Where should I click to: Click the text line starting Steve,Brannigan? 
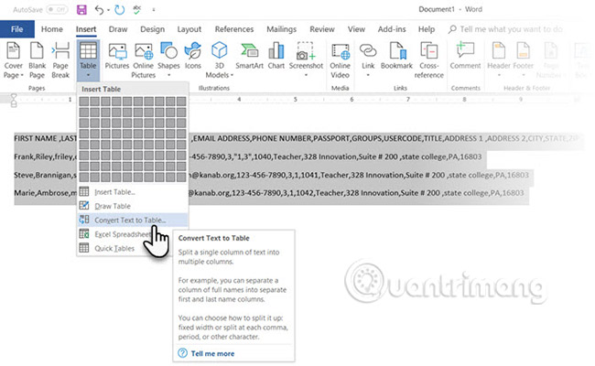(x=271, y=176)
